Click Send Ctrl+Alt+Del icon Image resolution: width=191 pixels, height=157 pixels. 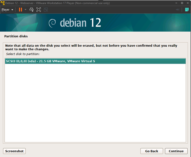(x=32, y=9)
